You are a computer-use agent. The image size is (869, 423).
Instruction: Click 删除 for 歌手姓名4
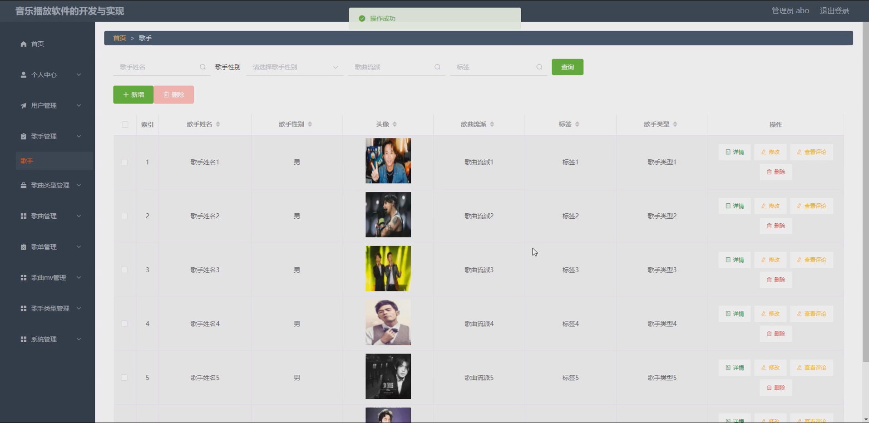pyautogui.click(x=775, y=334)
